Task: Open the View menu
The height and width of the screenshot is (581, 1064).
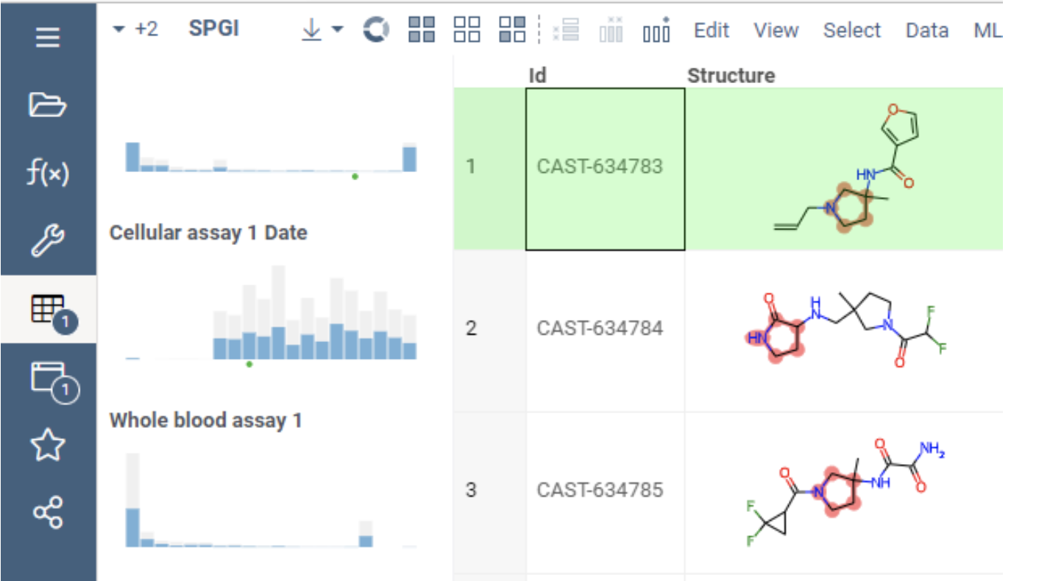Action: (x=776, y=30)
